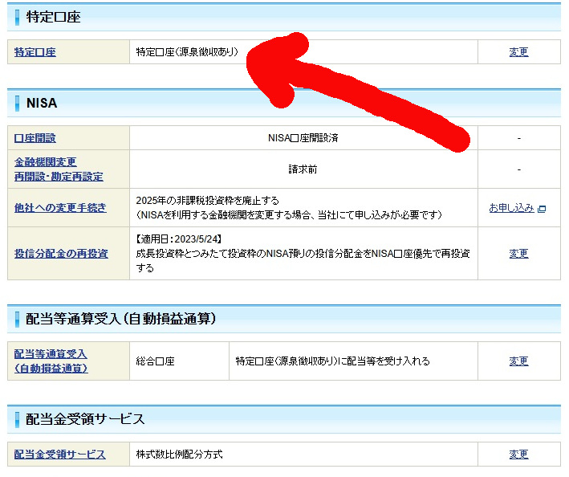This screenshot has width=569, height=477.
Task: Click the NISA section header
Action: tap(42, 103)
